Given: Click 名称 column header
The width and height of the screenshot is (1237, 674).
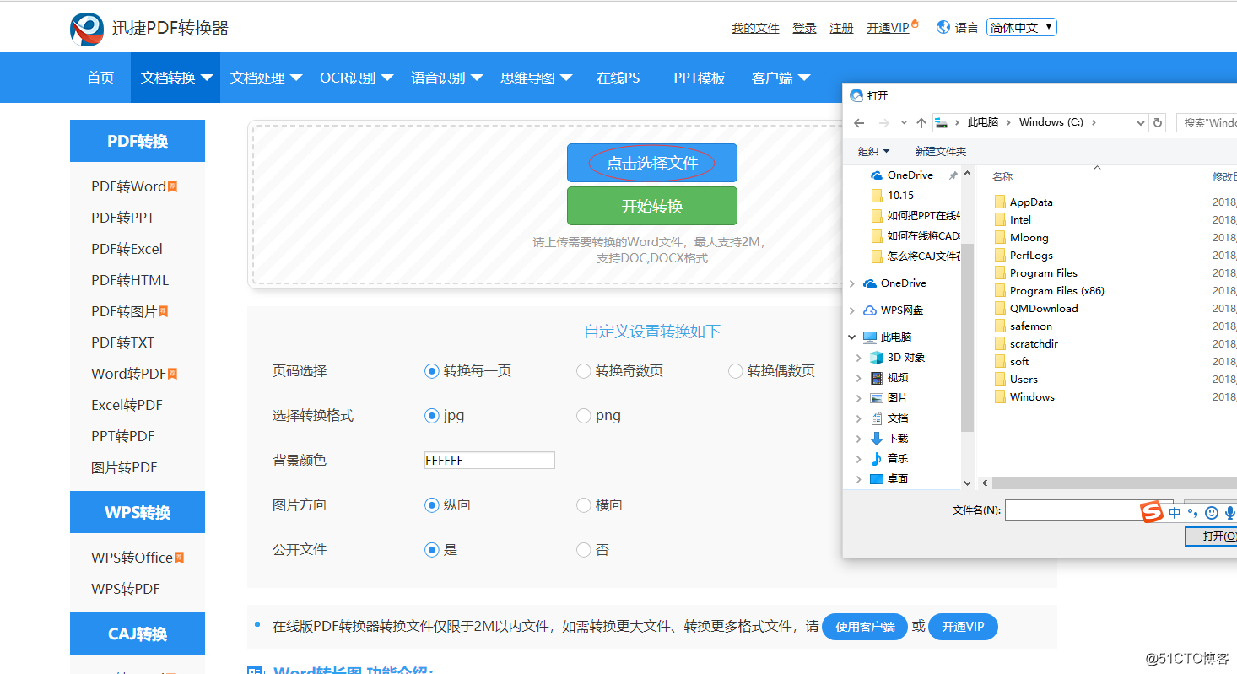Looking at the screenshot, I should (1002, 176).
